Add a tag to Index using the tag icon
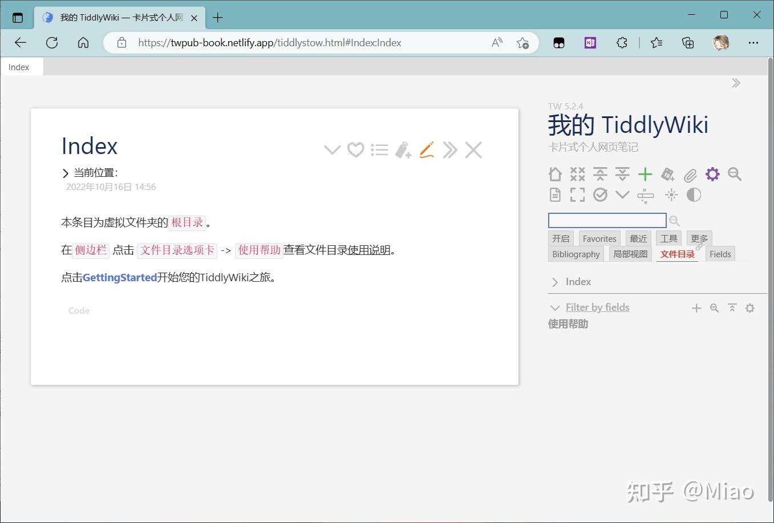The width and height of the screenshot is (774, 523). pos(403,149)
